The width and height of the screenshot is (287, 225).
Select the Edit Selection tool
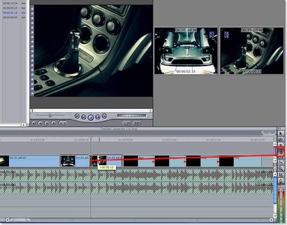pyautogui.click(x=280, y=139)
